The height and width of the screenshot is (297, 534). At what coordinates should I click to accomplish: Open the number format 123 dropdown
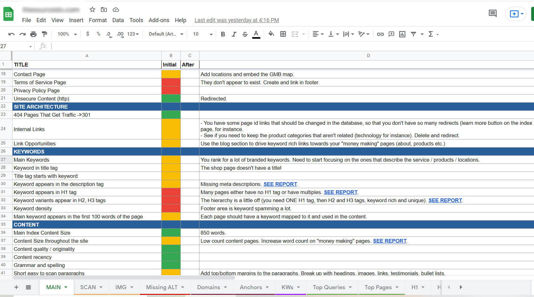pyautogui.click(x=133, y=34)
